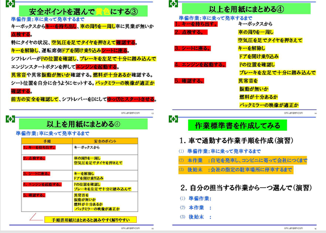Select the yellow phrase 前方の安全を確認して

[x=34, y=99]
